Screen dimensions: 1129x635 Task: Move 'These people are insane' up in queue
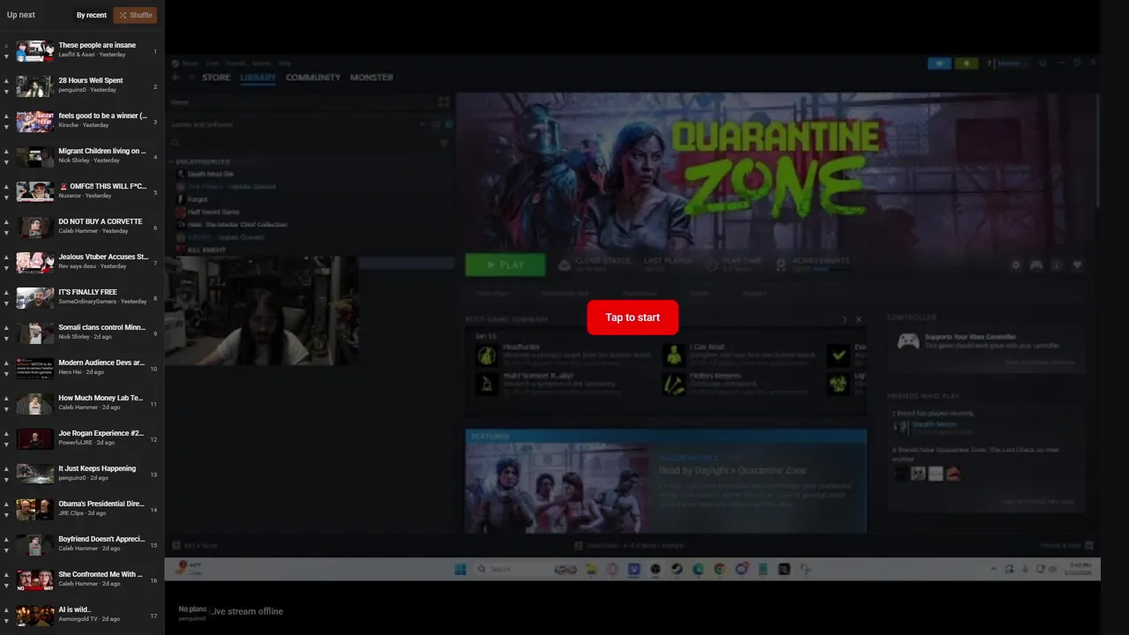[x=6, y=45]
